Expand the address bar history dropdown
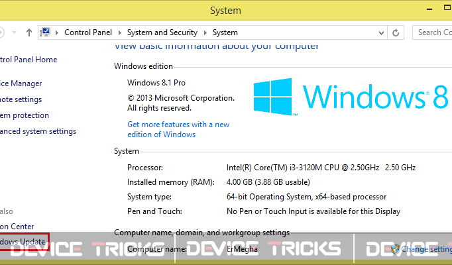The width and height of the screenshot is (452, 265). point(381,33)
